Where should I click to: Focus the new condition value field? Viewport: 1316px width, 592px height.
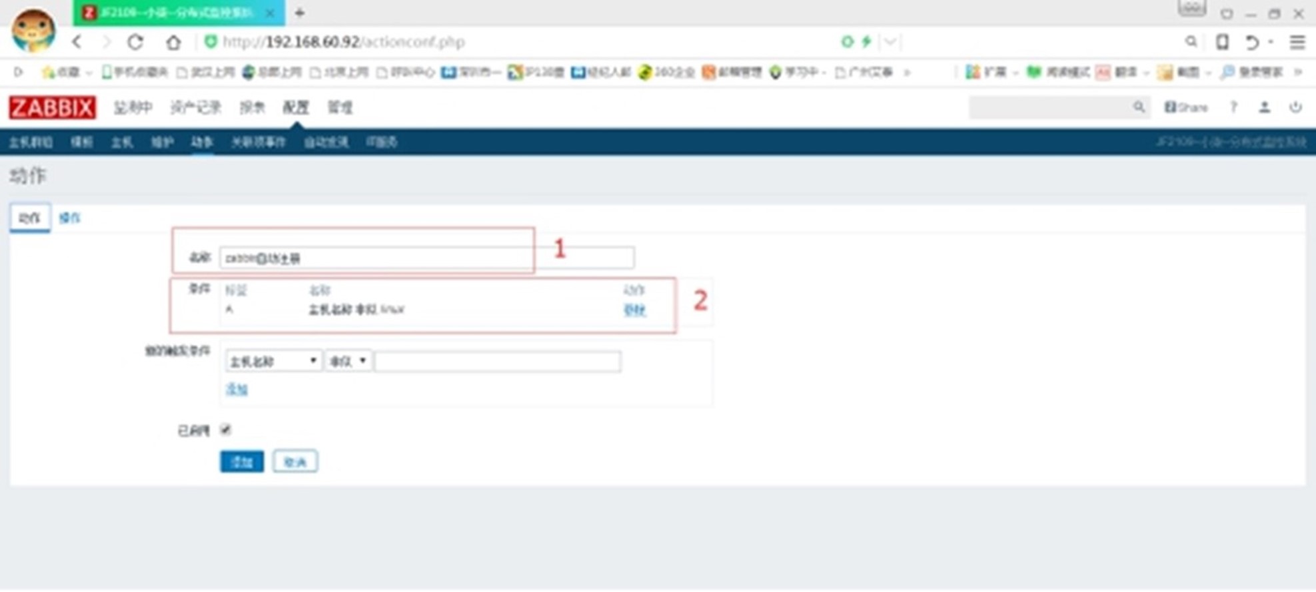pos(498,361)
